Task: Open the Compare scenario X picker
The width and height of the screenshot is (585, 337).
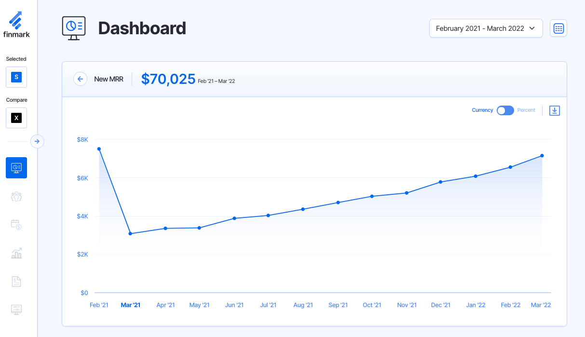Action: point(16,118)
